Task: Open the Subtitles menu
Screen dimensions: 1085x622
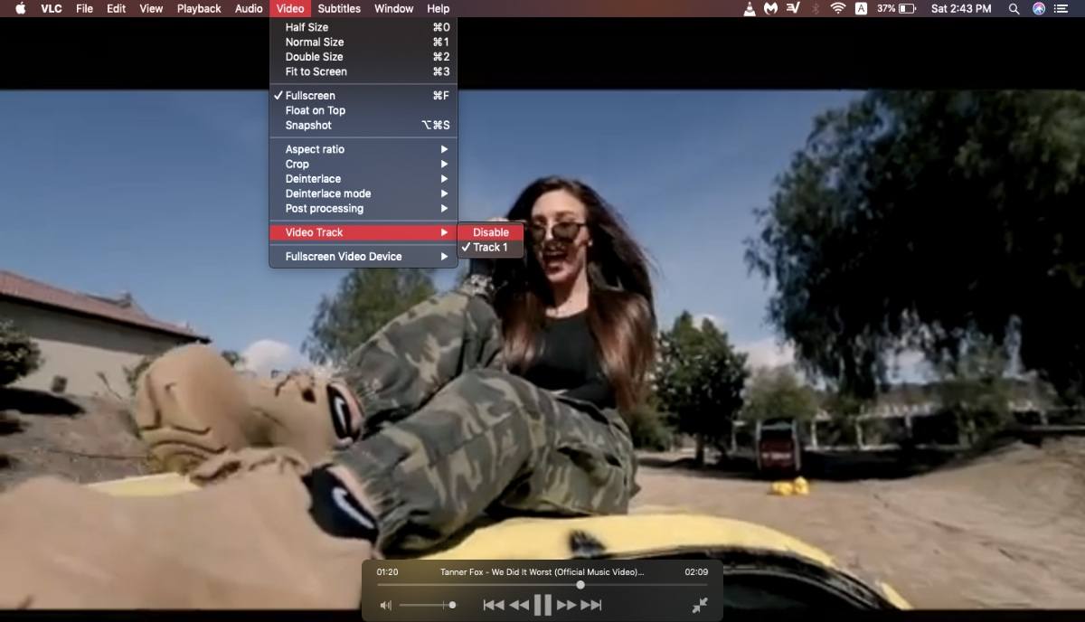Action: (339, 8)
